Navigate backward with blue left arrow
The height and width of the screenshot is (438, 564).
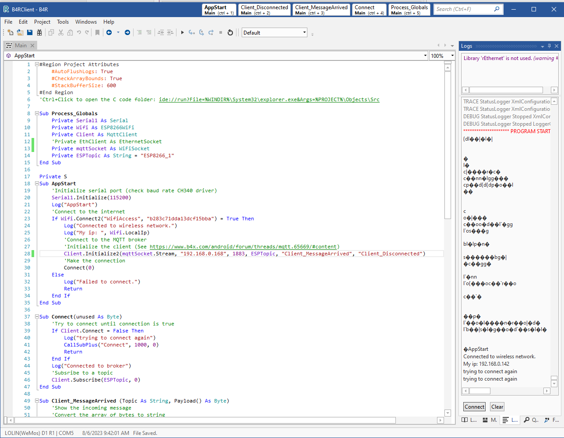[109, 32]
